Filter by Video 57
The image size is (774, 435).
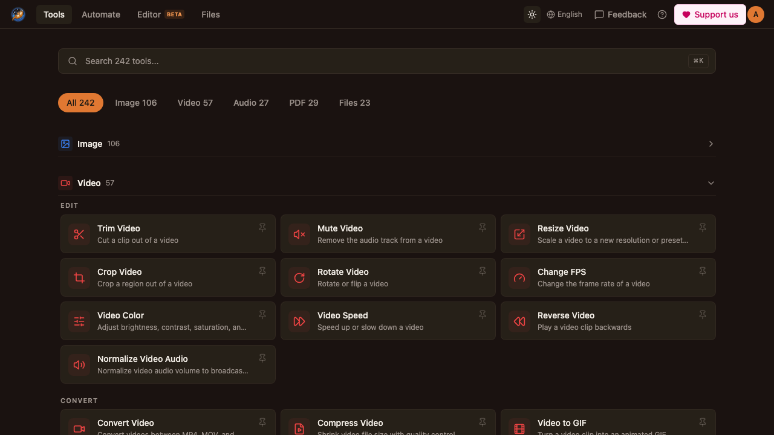[x=195, y=103]
